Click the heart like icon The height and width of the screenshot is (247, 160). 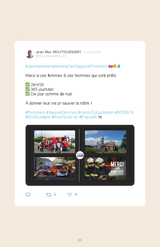[70, 195]
